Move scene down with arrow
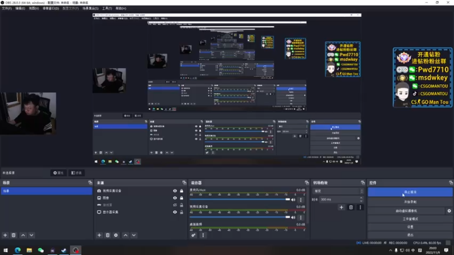Image resolution: width=454 pixels, height=255 pixels. tap(32, 235)
